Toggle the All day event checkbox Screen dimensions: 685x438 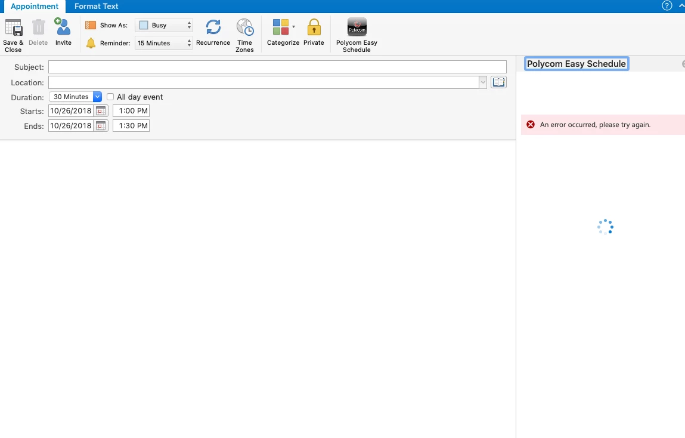point(110,97)
